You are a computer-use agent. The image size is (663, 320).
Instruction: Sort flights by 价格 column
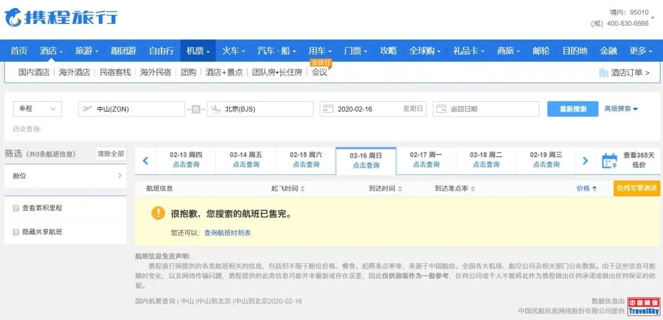586,189
